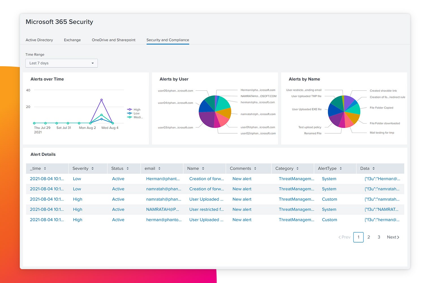This screenshot has width=430, height=283.
Task: Click 'Test upload policy' pie label
Action: point(310,127)
